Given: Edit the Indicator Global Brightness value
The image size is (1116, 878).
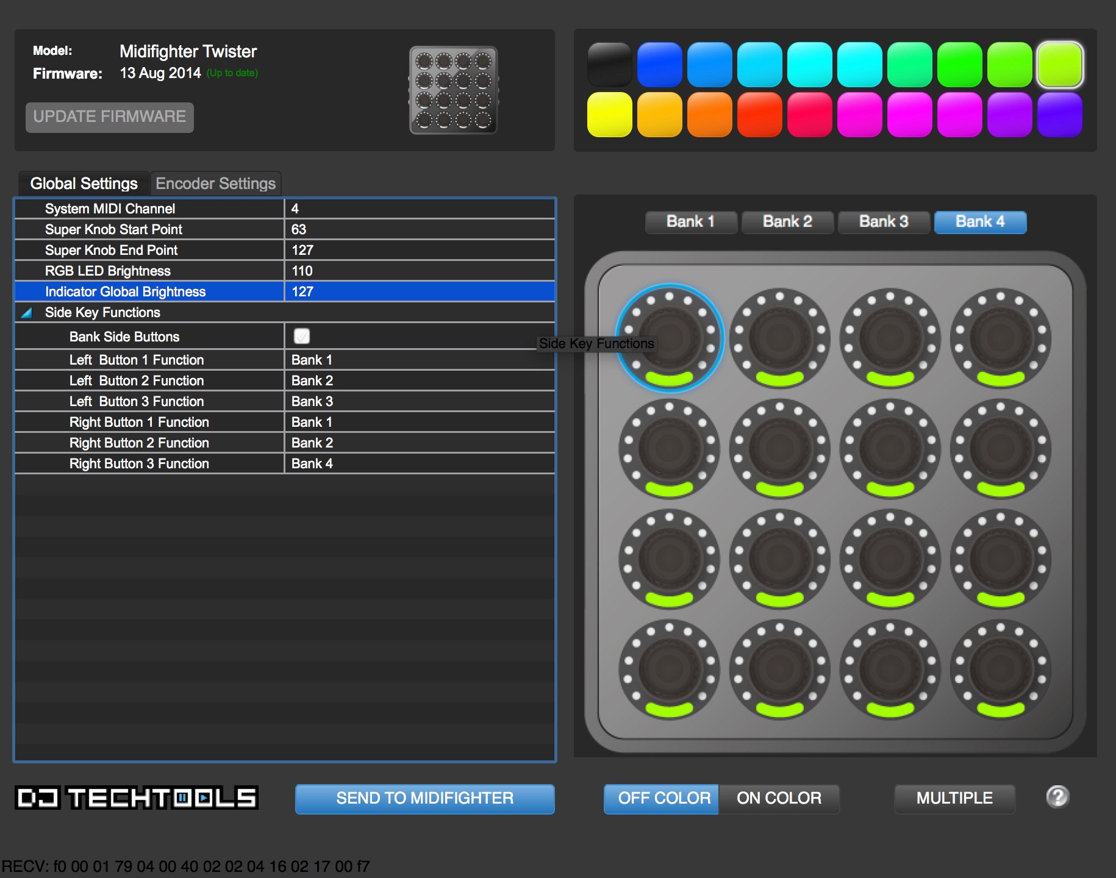Looking at the screenshot, I should [420, 291].
